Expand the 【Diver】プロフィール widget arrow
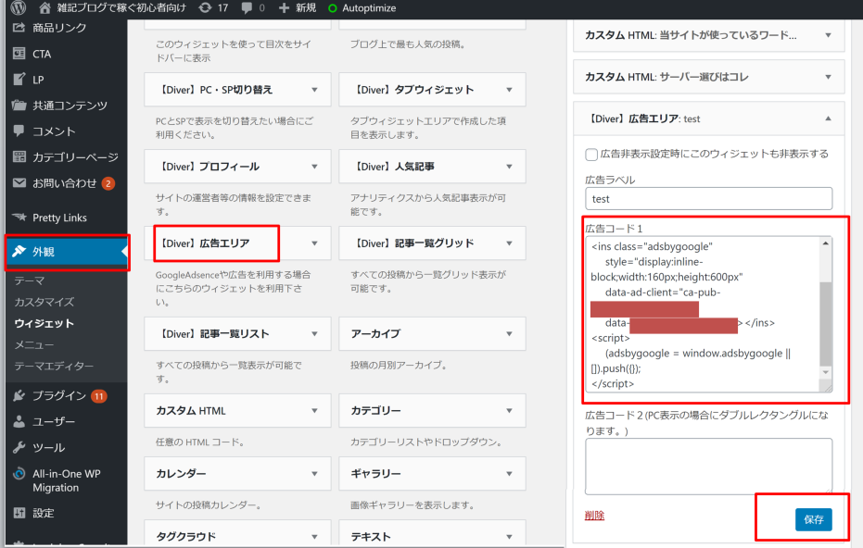 pos(314,167)
